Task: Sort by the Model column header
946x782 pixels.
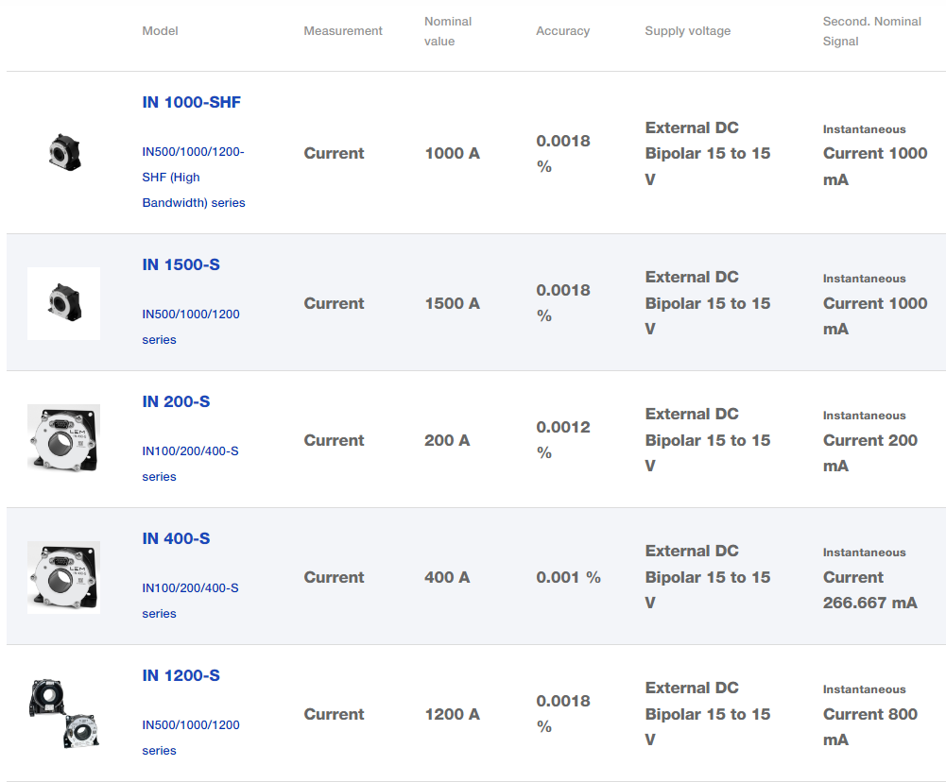Action: pyautogui.click(x=160, y=31)
